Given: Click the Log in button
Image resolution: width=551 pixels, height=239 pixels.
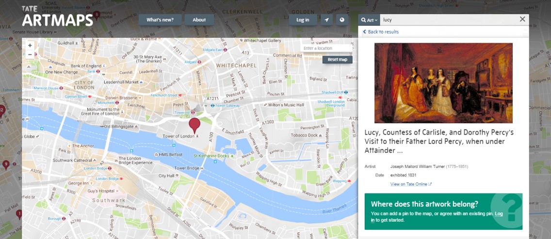Looking at the screenshot, I should (x=303, y=20).
